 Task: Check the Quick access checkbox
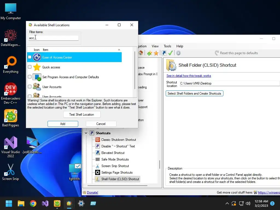point(30,67)
